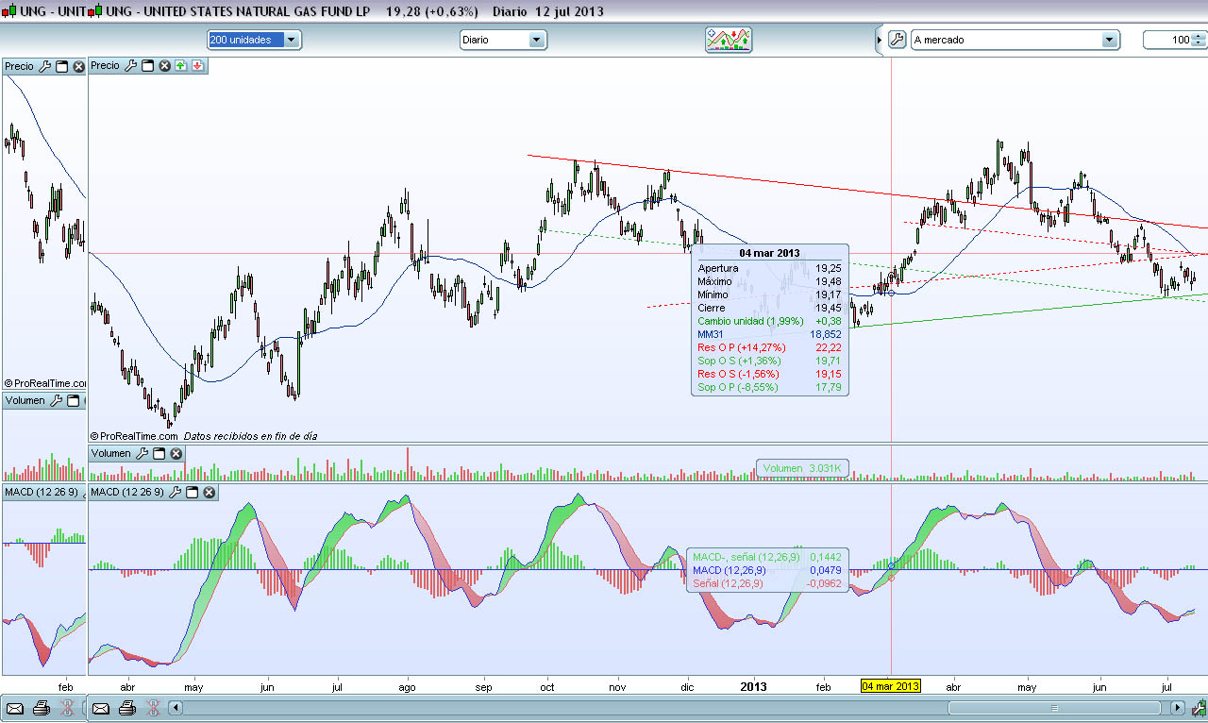The height and width of the screenshot is (723, 1208).
Task: Open settings wrench of left Precio panel
Action: [44, 67]
